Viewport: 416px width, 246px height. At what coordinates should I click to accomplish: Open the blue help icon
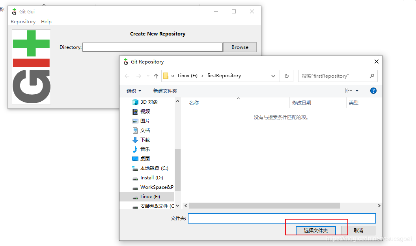[373, 91]
